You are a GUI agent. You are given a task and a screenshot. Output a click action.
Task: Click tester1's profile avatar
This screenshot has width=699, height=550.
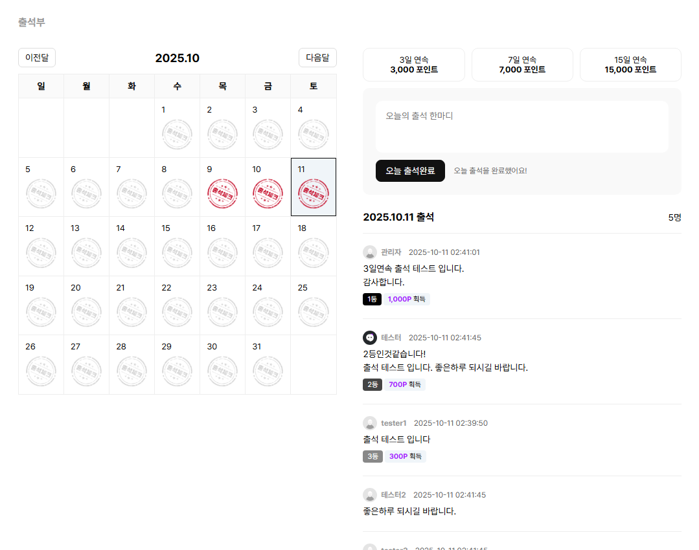370,423
